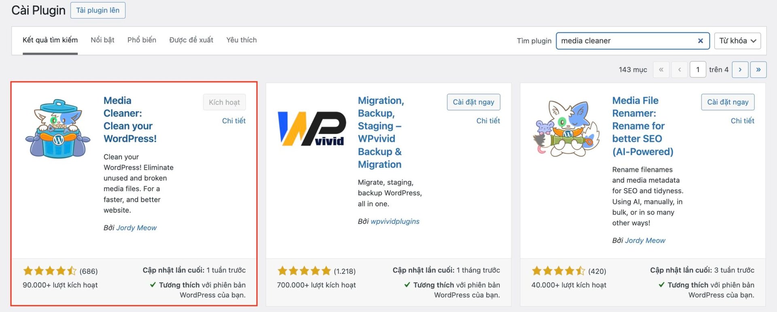Install Media File Renamer with Cài đặt ngay
Screen dimensions: 777x312
[727, 102]
